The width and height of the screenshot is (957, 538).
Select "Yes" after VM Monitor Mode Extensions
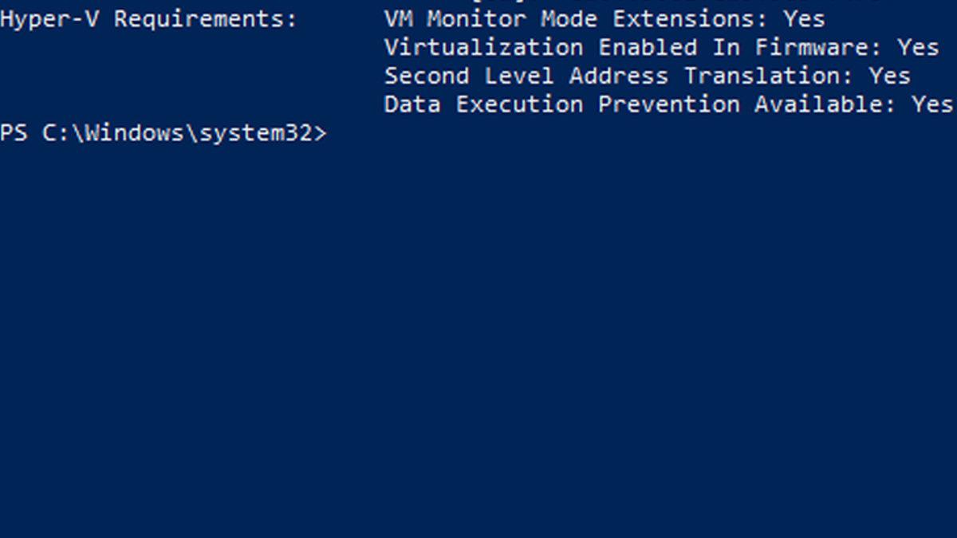point(804,18)
